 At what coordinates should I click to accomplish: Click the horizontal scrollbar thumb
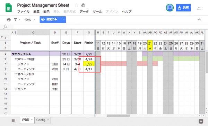pyautogui.click(x=118, y=116)
